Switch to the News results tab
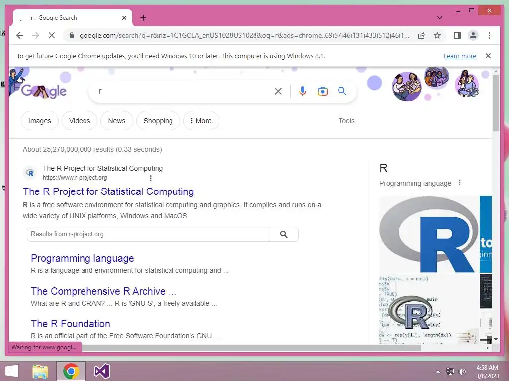The height and width of the screenshot is (381, 509). tap(116, 121)
